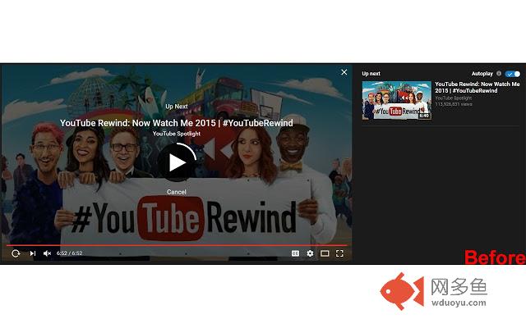This screenshot has width=526, height=328.
Task: Click the YouTube Spotlight channel name in sidebar
Action: click(x=453, y=98)
